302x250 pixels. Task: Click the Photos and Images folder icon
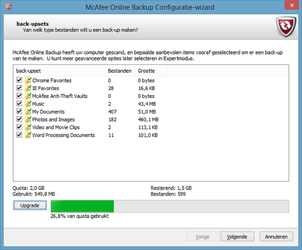click(x=28, y=119)
